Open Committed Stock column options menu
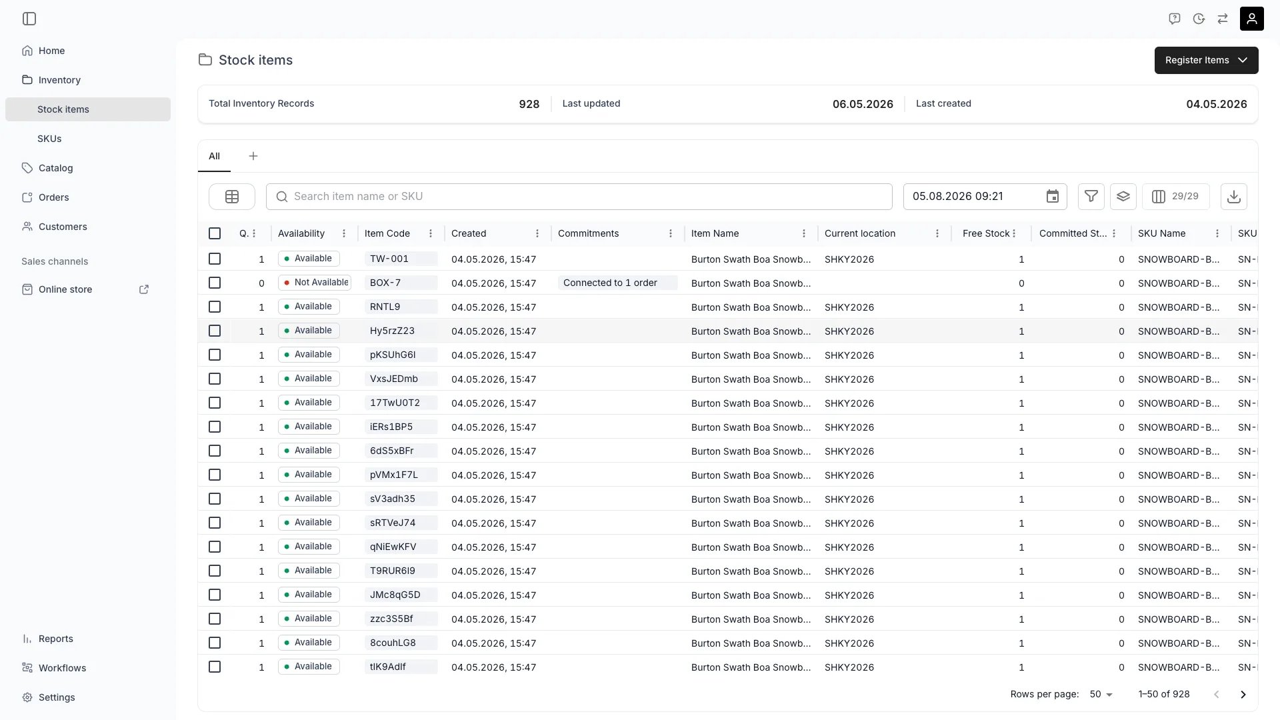 click(x=1114, y=233)
